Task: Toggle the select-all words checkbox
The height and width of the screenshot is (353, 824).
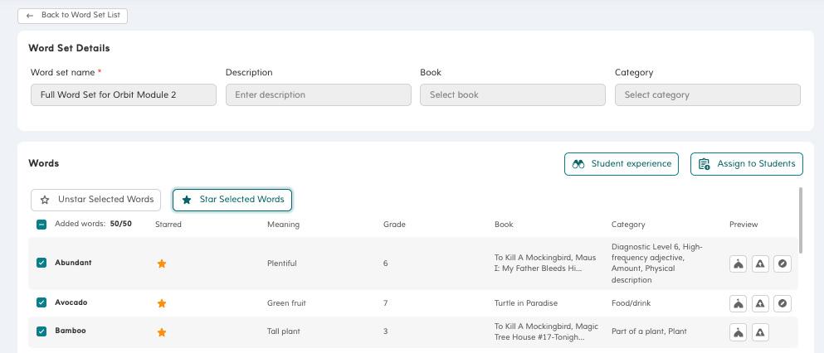Action: tap(41, 225)
